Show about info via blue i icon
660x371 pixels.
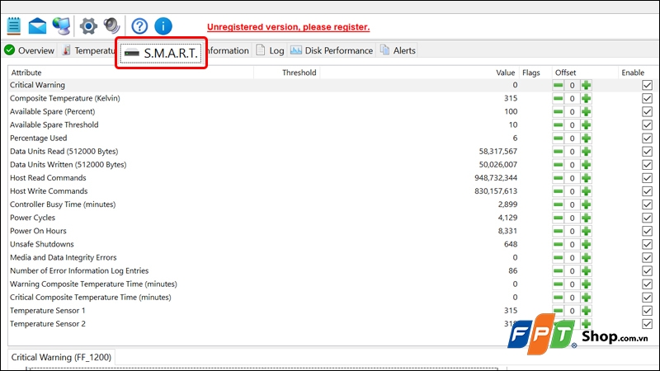[163, 26]
